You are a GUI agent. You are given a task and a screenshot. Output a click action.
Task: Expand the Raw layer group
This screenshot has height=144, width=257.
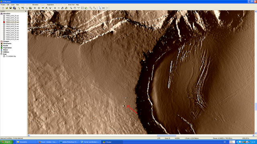coord(2,54)
